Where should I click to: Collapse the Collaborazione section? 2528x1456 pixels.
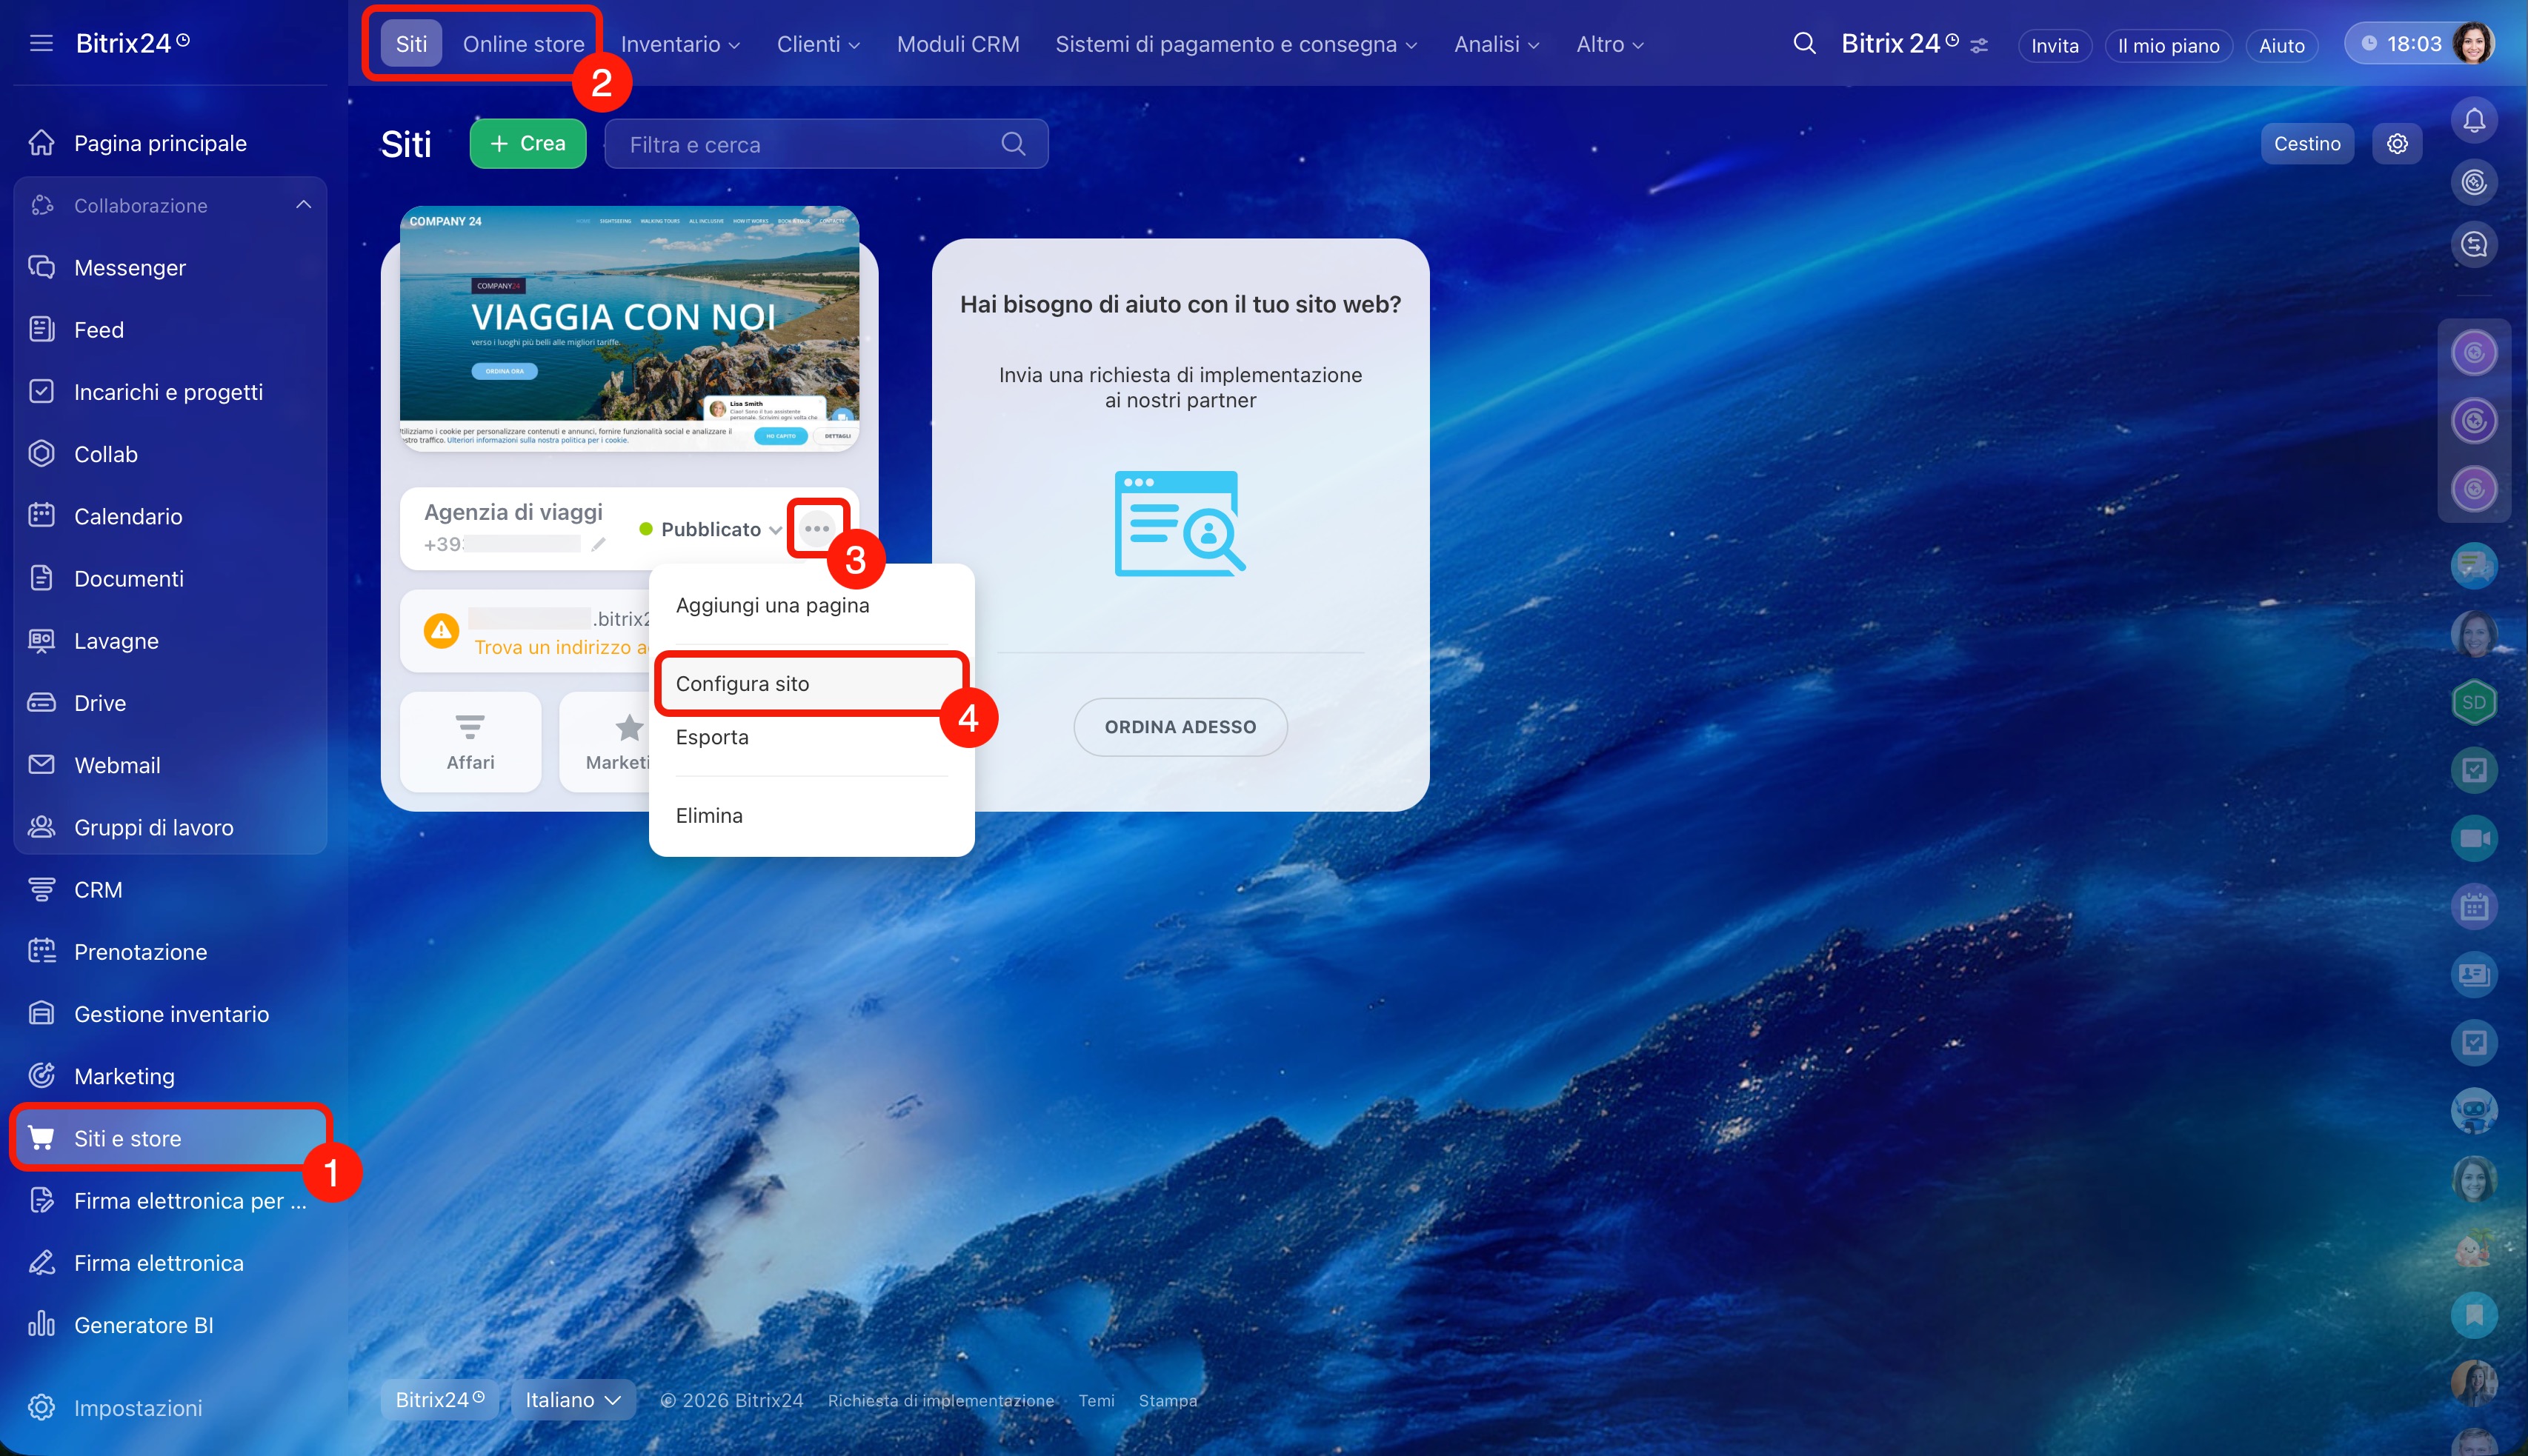[x=303, y=205]
